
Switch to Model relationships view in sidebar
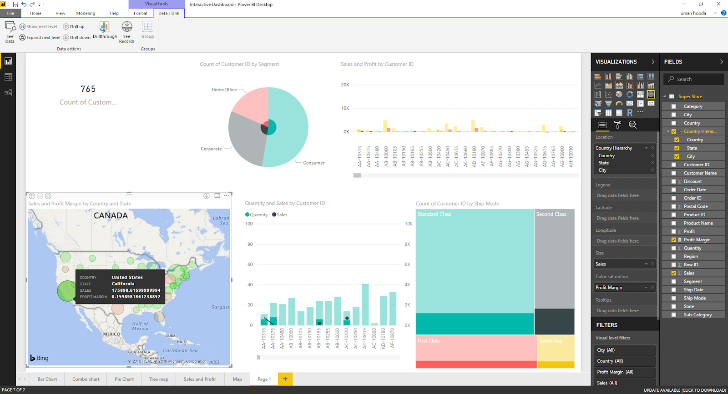[8, 93]
